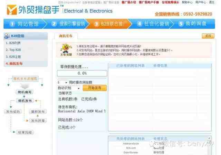The width and height of the screenshot is (221, 155).
Task: Click the red 在线视频演示 link
Action: tap(170, 2)
